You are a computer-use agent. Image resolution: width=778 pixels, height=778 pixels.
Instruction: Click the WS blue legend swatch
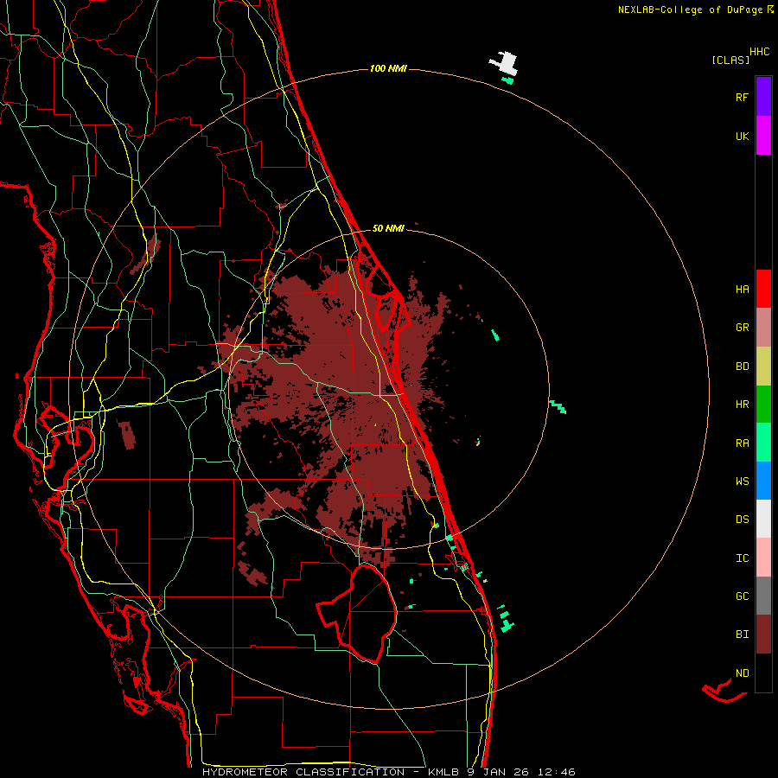point(763,481)
